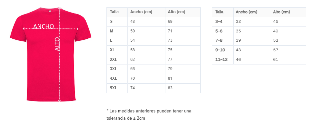Image resolution: width=316 pixels, height=126 pixels.
Task: Select the kids size 7-8 cell
Action: pyautogui.click(x=222, y=41)
